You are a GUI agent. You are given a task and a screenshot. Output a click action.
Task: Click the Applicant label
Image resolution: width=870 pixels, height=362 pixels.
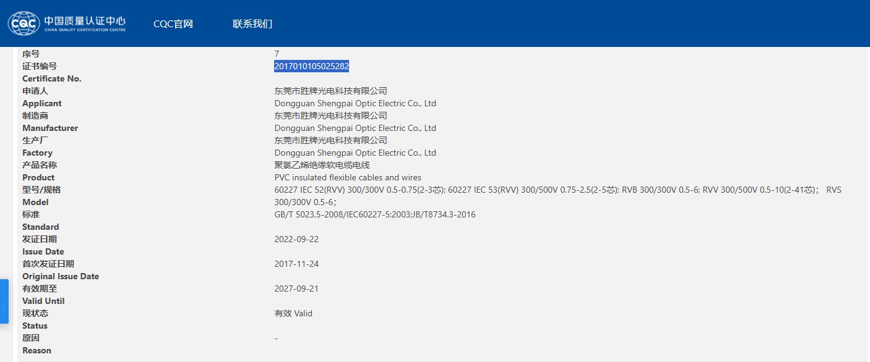[x=42, y=103]
